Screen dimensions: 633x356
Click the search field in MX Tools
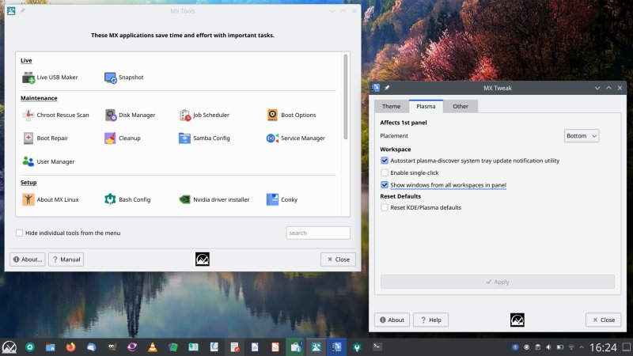coord(318,233)
